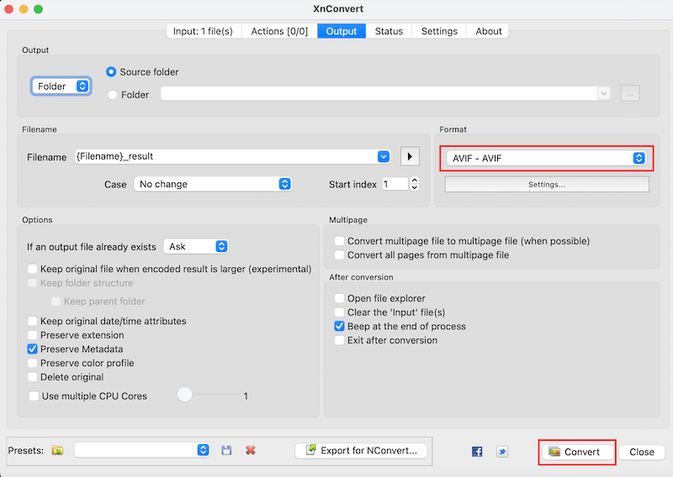Click browse folder ellipsis button
Image resolution: width=673 pixels, height=477 pixels.
tap(630, 93)
